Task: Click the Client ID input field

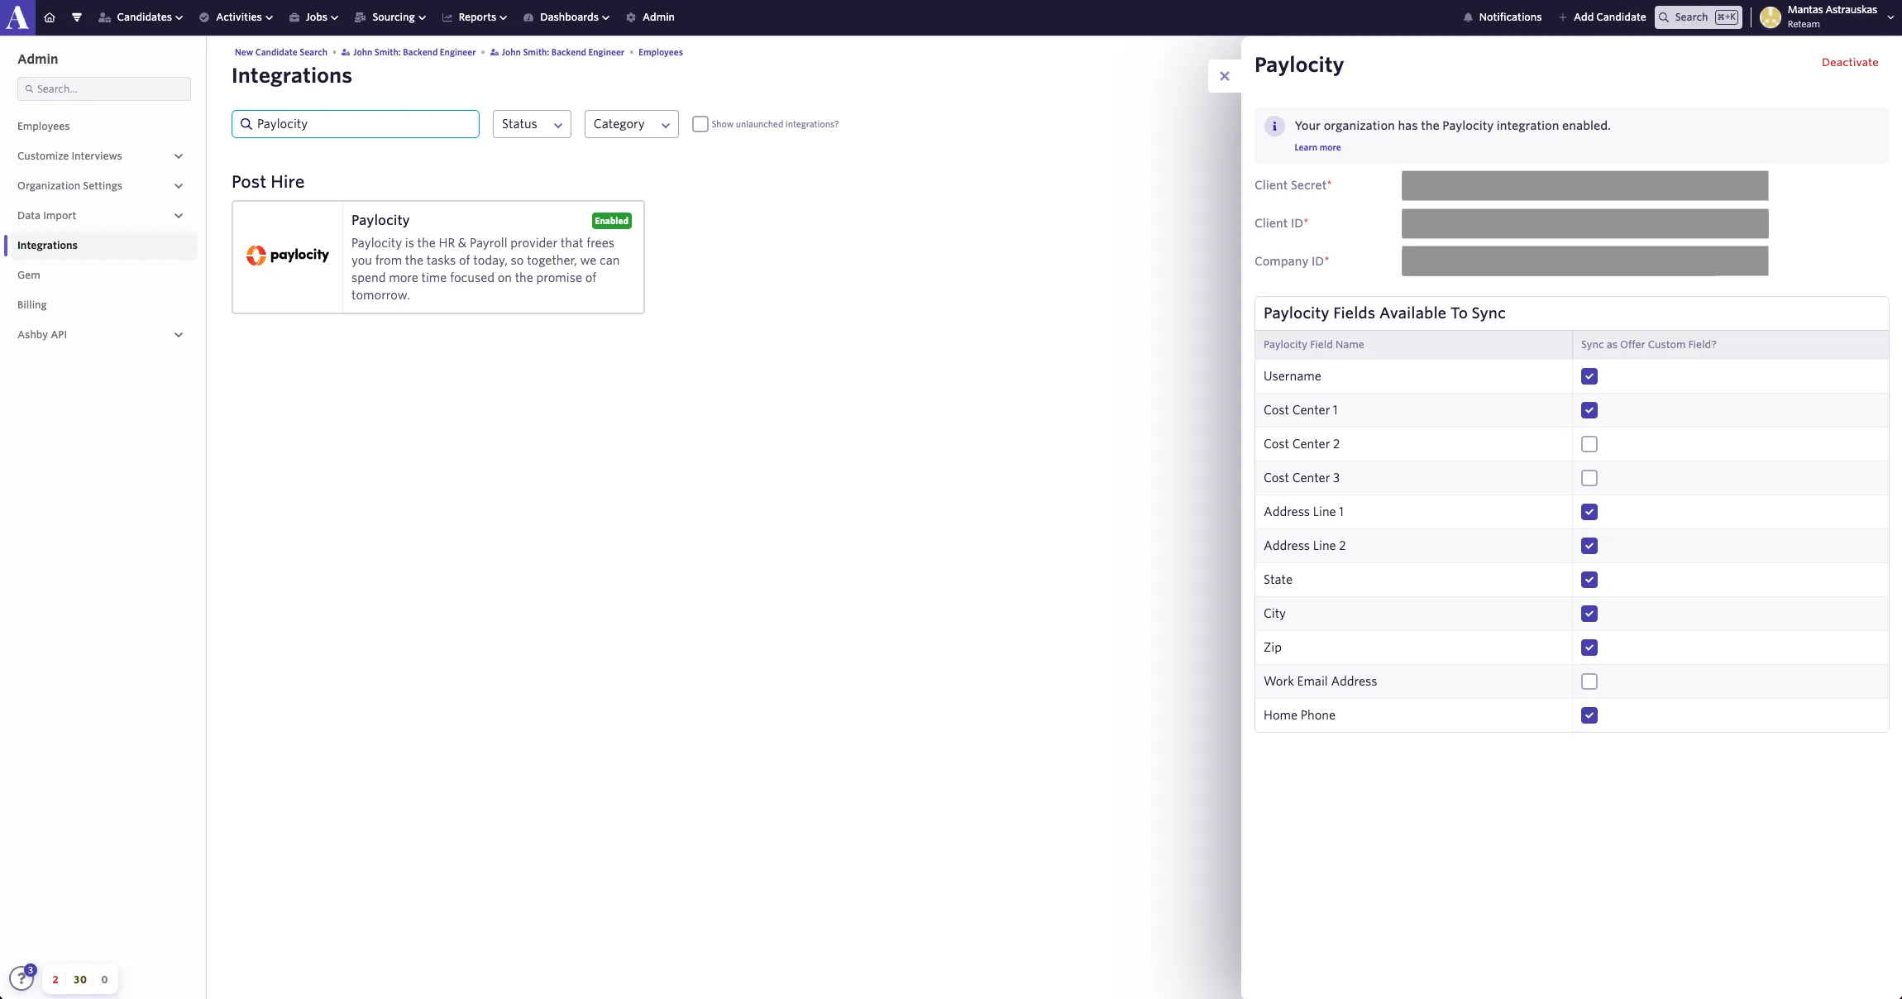Action: tap(1584, 224)
